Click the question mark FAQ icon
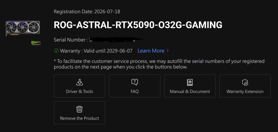The image size is (278, 132). pos(135,82)
